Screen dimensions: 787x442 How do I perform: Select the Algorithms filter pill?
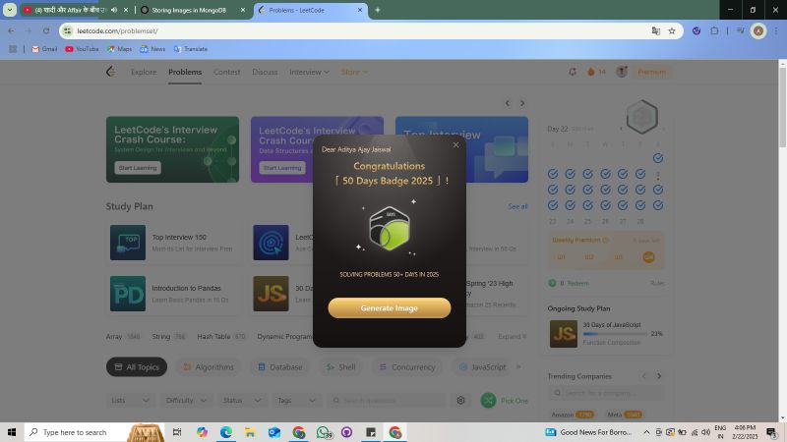click(209, 366)
